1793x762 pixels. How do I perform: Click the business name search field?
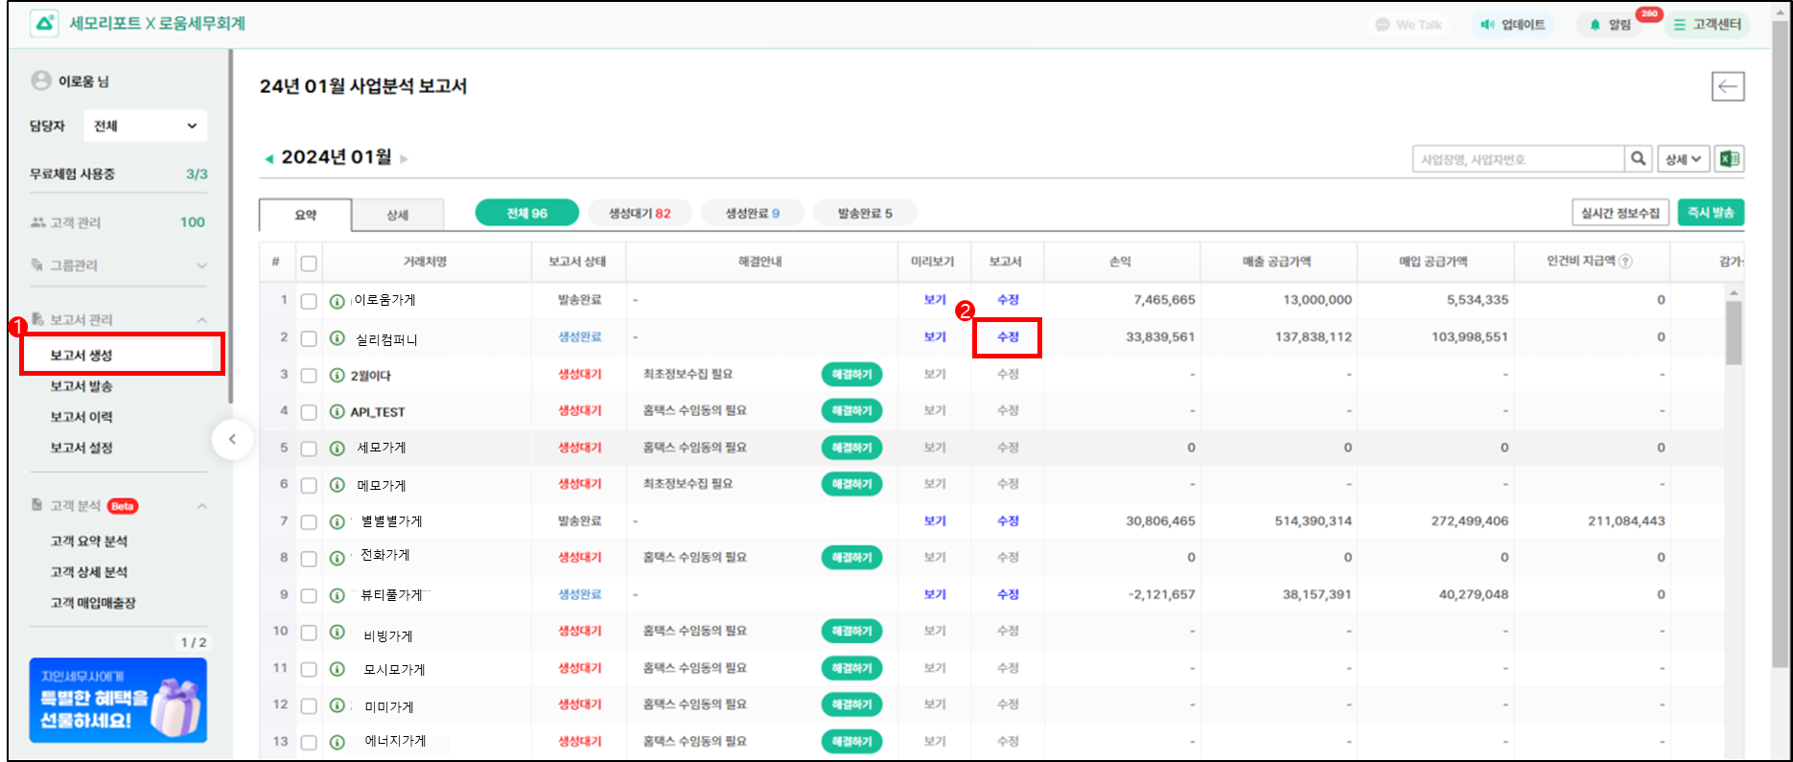[1518, 159]
